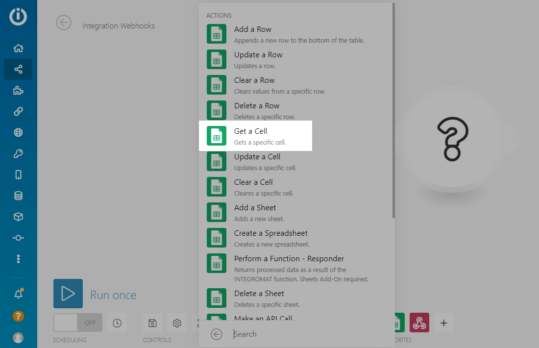Open Devices via phone icon
The height and width of the screenshot is (348, 539).
point(18,174)
